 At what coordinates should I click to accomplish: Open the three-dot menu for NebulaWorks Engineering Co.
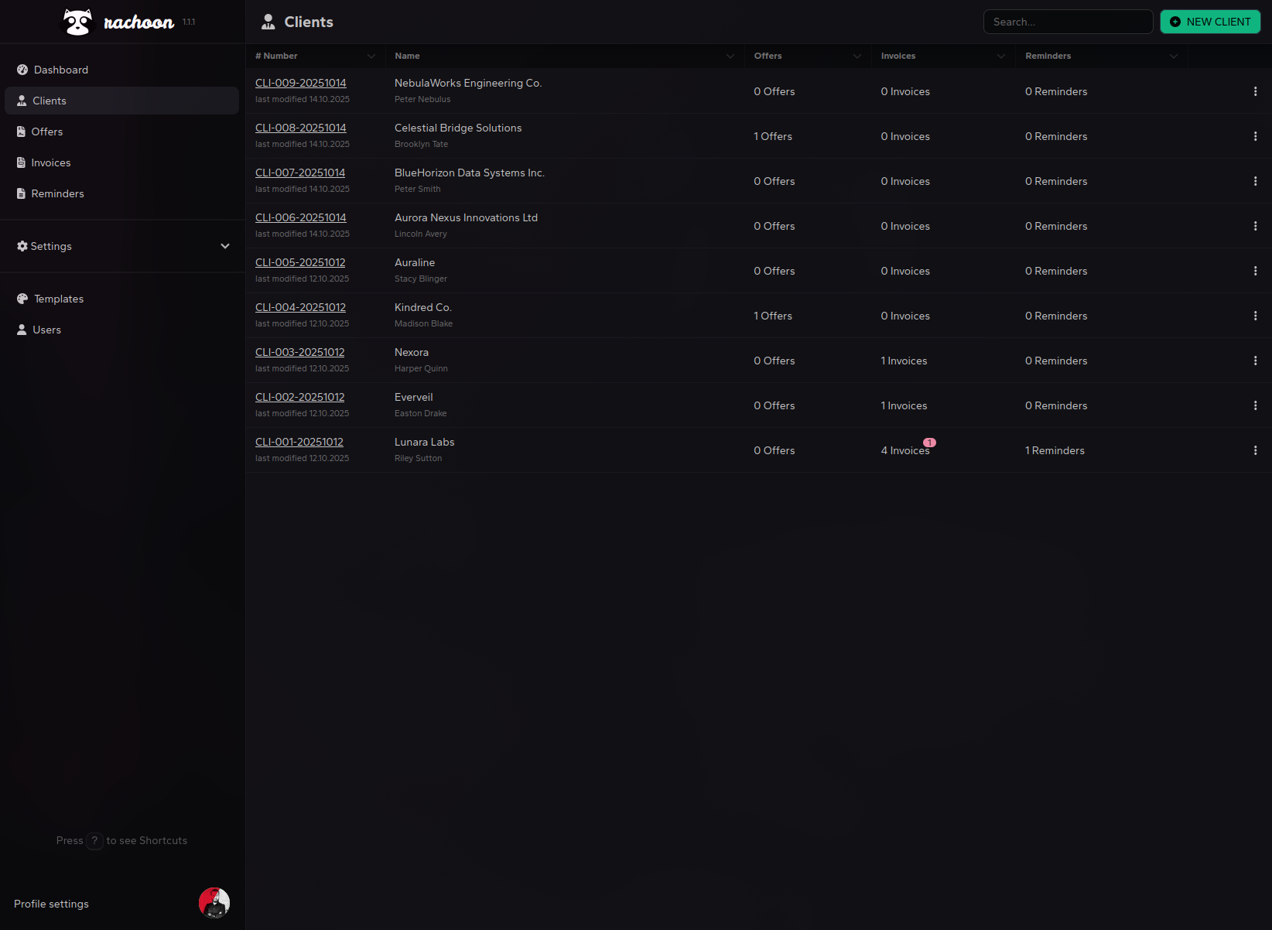(1255, 91)
